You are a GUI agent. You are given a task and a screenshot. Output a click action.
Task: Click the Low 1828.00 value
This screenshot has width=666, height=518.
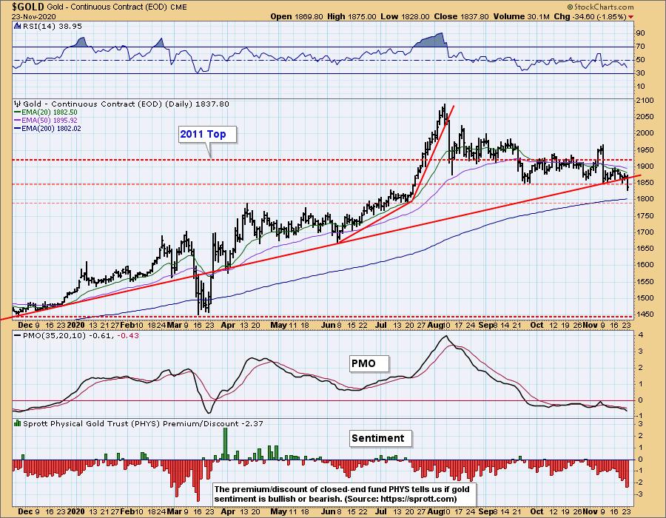pos(406,16)
